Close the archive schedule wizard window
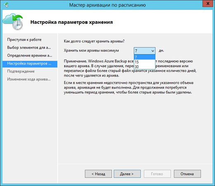The width and height of the screenshot is (215, 186). point(208,4)
